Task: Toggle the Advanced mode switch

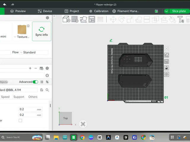Action: point(35,82)
